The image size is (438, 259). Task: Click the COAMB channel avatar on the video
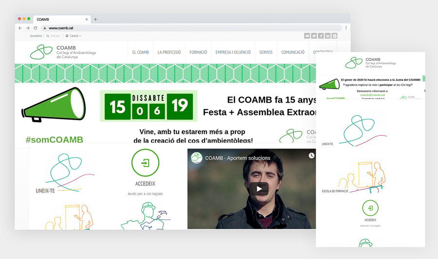197,158
